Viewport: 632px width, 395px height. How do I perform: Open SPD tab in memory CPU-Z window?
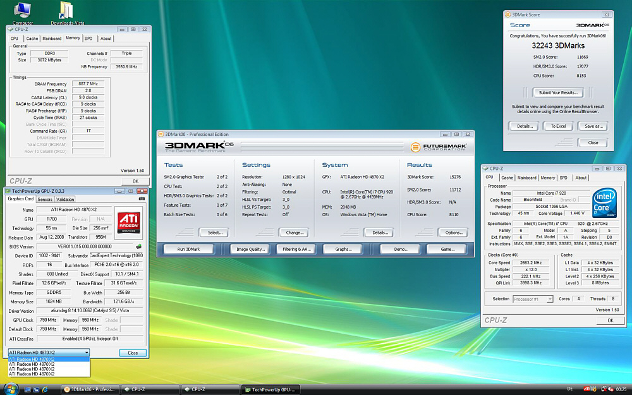(88, 39)
